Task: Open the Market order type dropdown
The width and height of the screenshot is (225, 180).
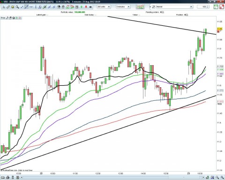Action: (x=174, y=7)
